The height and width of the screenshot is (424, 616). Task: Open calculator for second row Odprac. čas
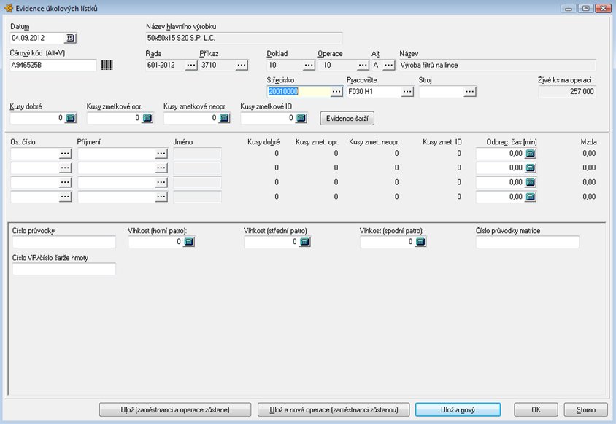coord(531,168)
